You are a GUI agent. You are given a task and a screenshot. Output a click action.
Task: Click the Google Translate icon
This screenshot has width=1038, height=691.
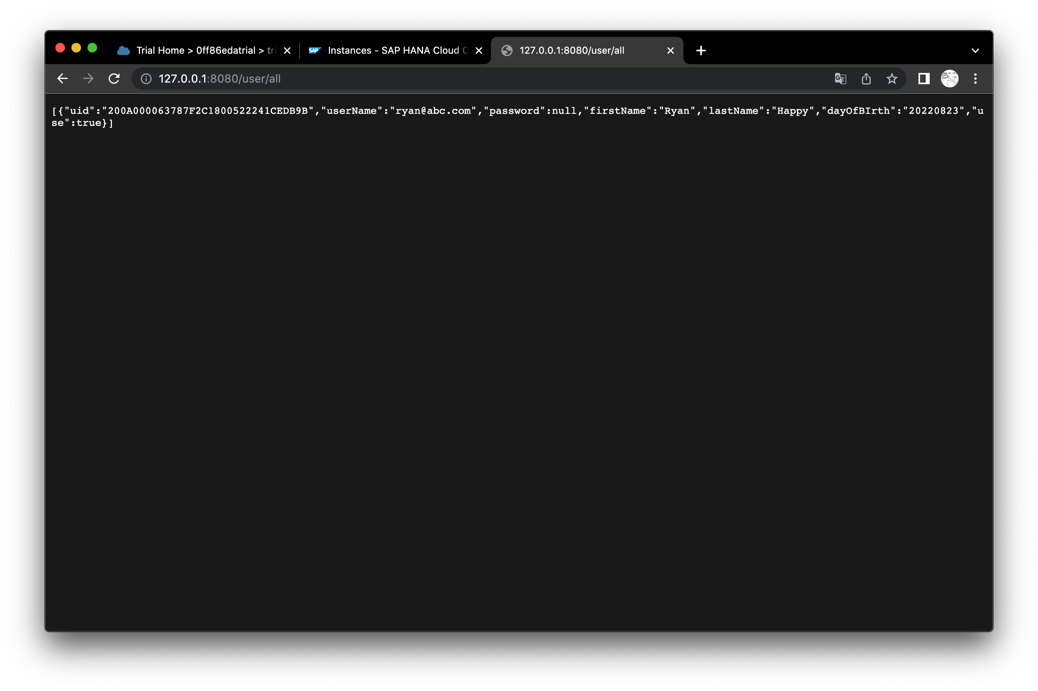pos(840,79)
